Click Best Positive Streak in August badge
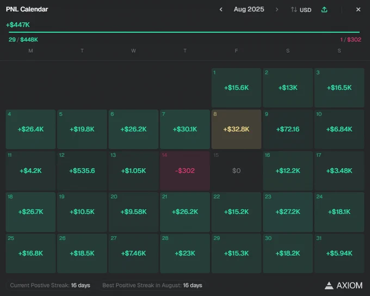Screen dimensions: 370x296 coord(152,285)
